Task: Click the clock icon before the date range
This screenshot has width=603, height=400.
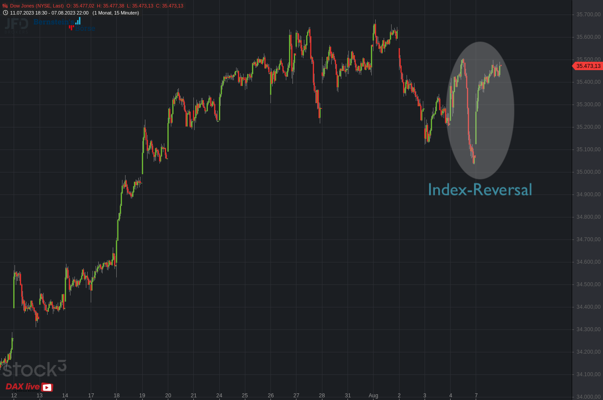Action: tap(5, 13)
